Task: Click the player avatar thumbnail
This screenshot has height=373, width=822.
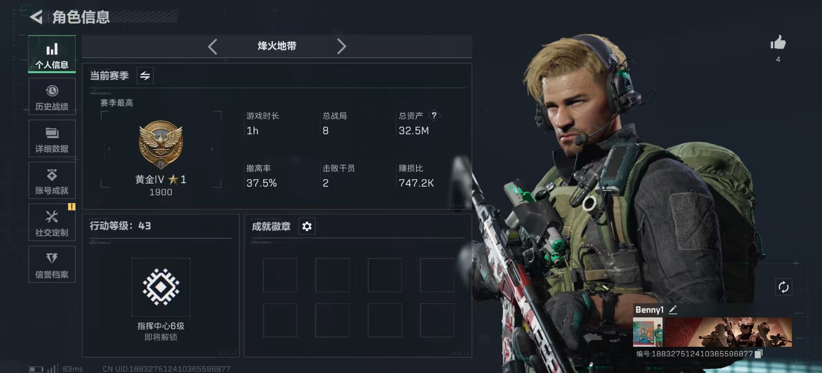Action: pos(648,332)
